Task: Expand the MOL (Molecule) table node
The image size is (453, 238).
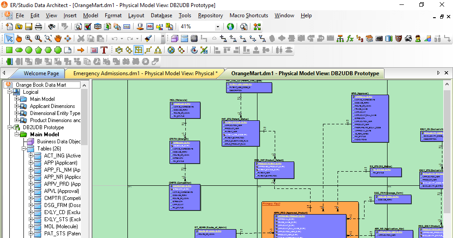Action: 31,226
